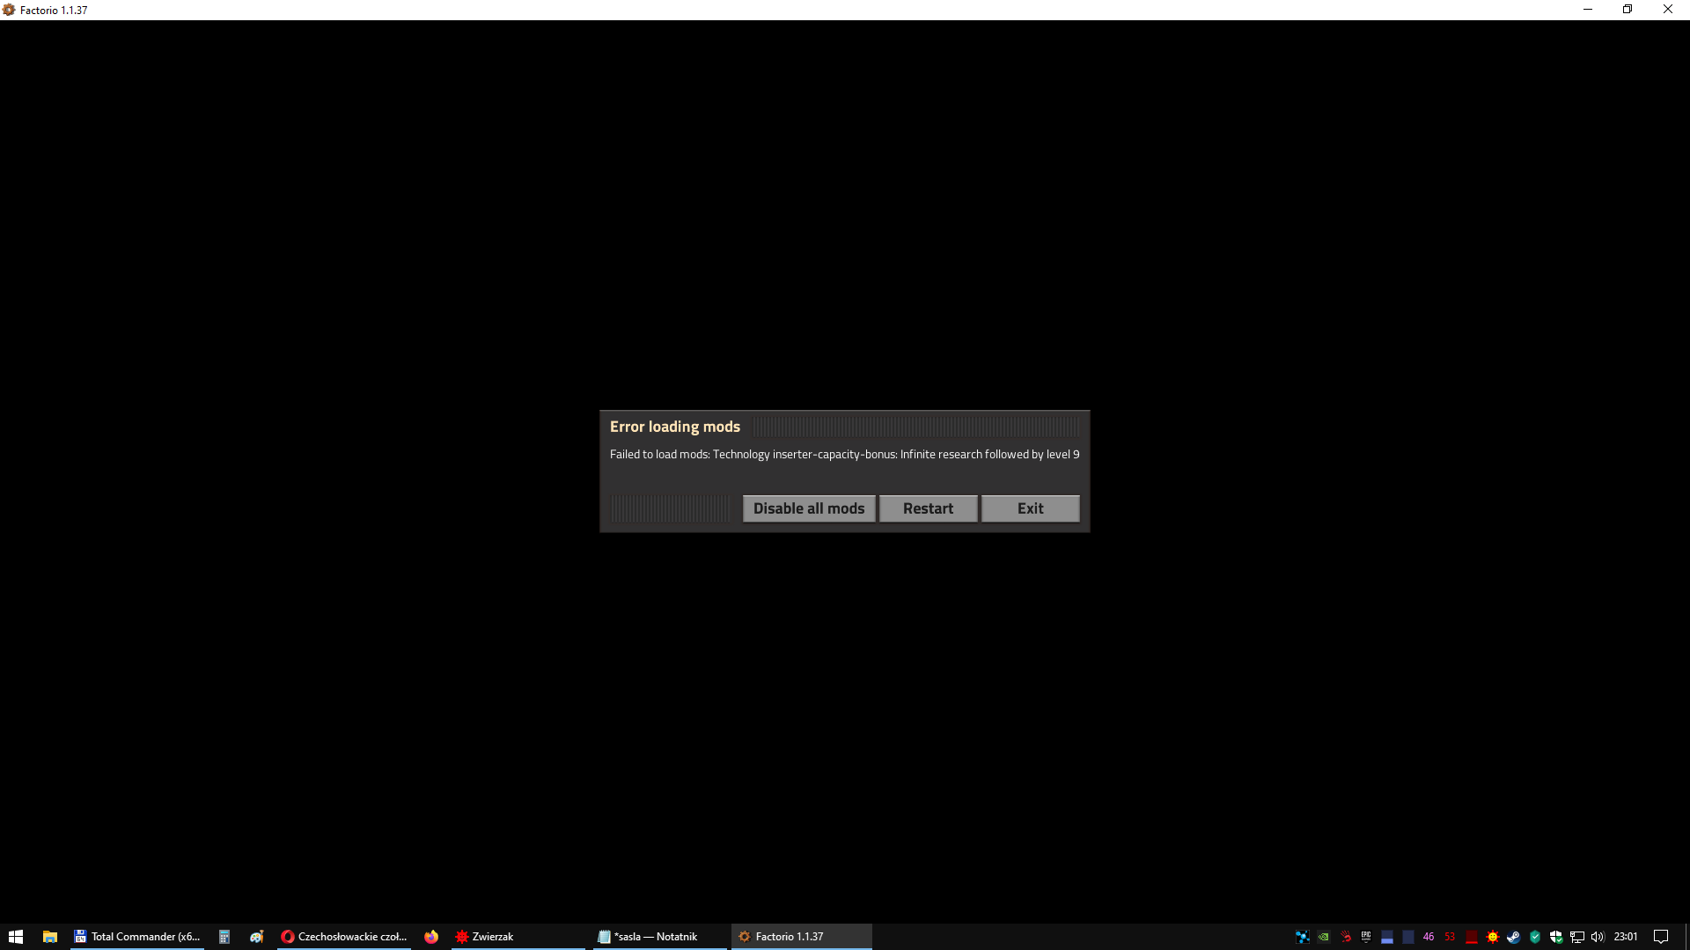Click the system clock showing 23:01
Screen dimensions: 1690x950
tap(1626, 937)
